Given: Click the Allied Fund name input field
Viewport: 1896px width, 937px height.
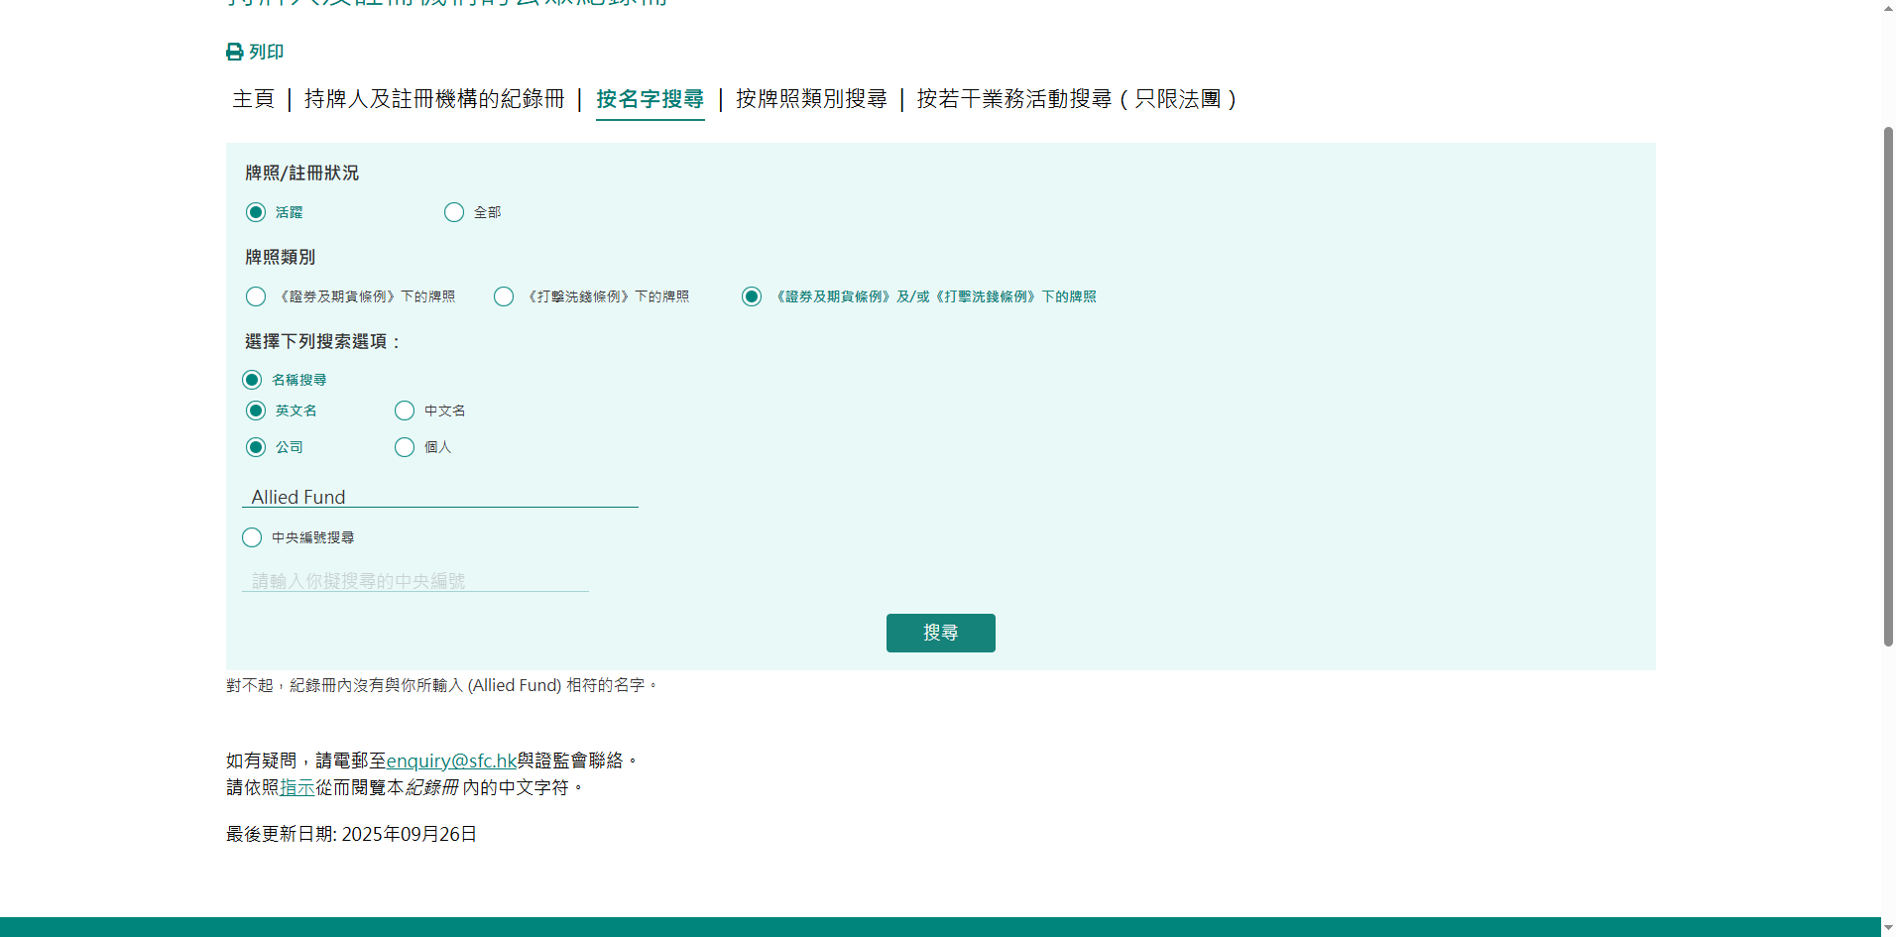Looking at the screenshot, I should pos(440,496).
